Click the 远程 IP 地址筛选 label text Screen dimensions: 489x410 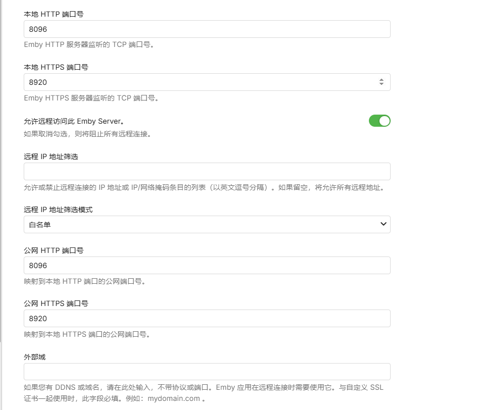pyautogui.click(x=51, y=156)
